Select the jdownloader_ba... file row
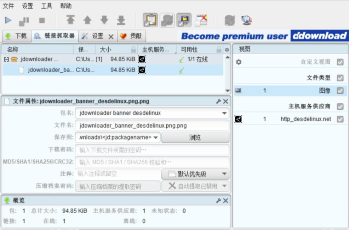Image resolution: width=349 pixels, height=230 pixels. (x=113, y=70)
